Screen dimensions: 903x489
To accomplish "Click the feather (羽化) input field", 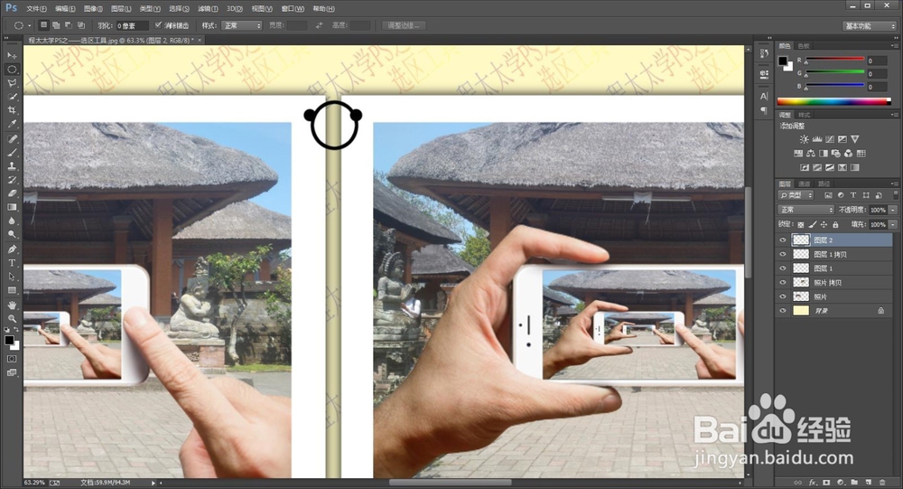I will (x=132, y=25).
